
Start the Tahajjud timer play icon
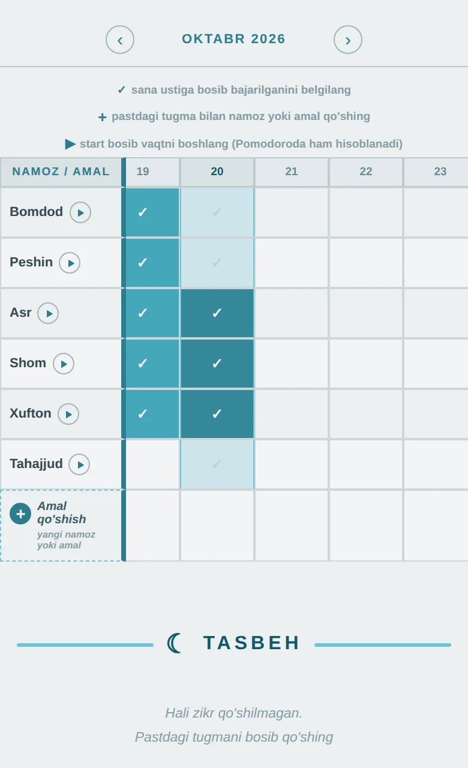tap(79, 464)
